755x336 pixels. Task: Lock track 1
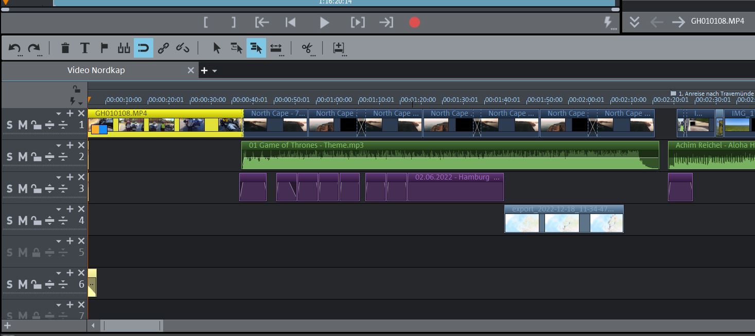click(36, 125)
